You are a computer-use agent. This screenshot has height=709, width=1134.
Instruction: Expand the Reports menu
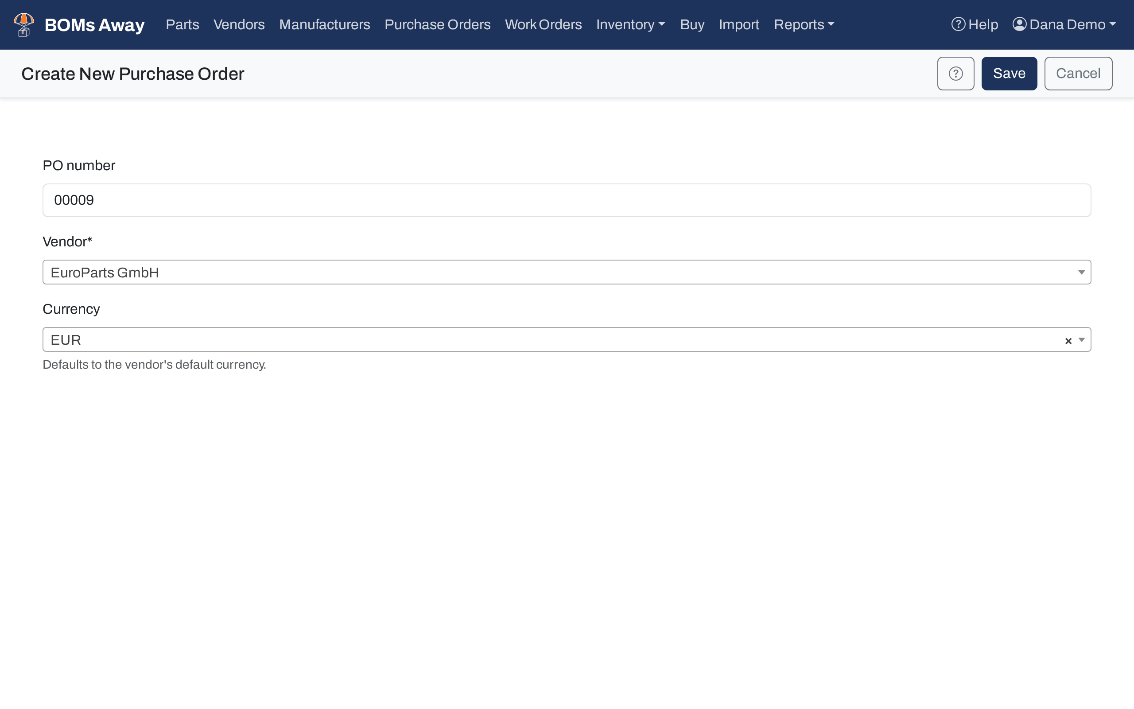pyautogui.click(x=804, y=24)
